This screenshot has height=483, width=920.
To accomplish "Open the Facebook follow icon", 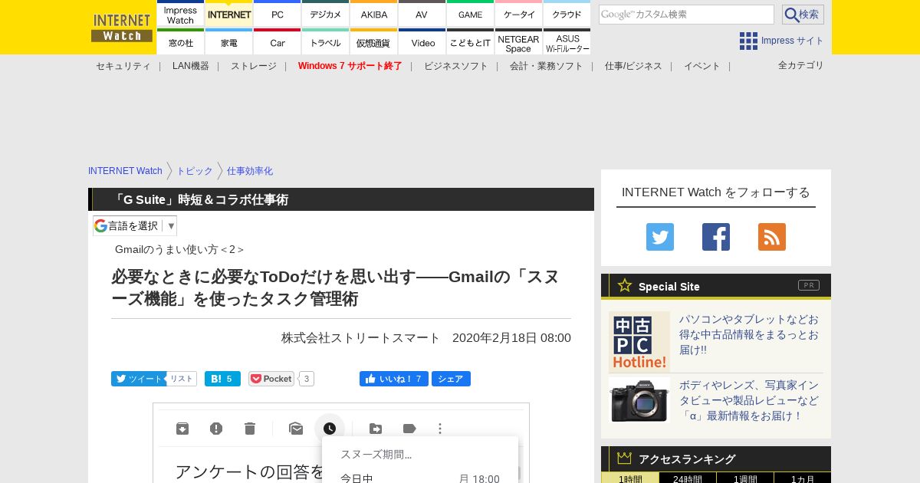I will (716, 237).
